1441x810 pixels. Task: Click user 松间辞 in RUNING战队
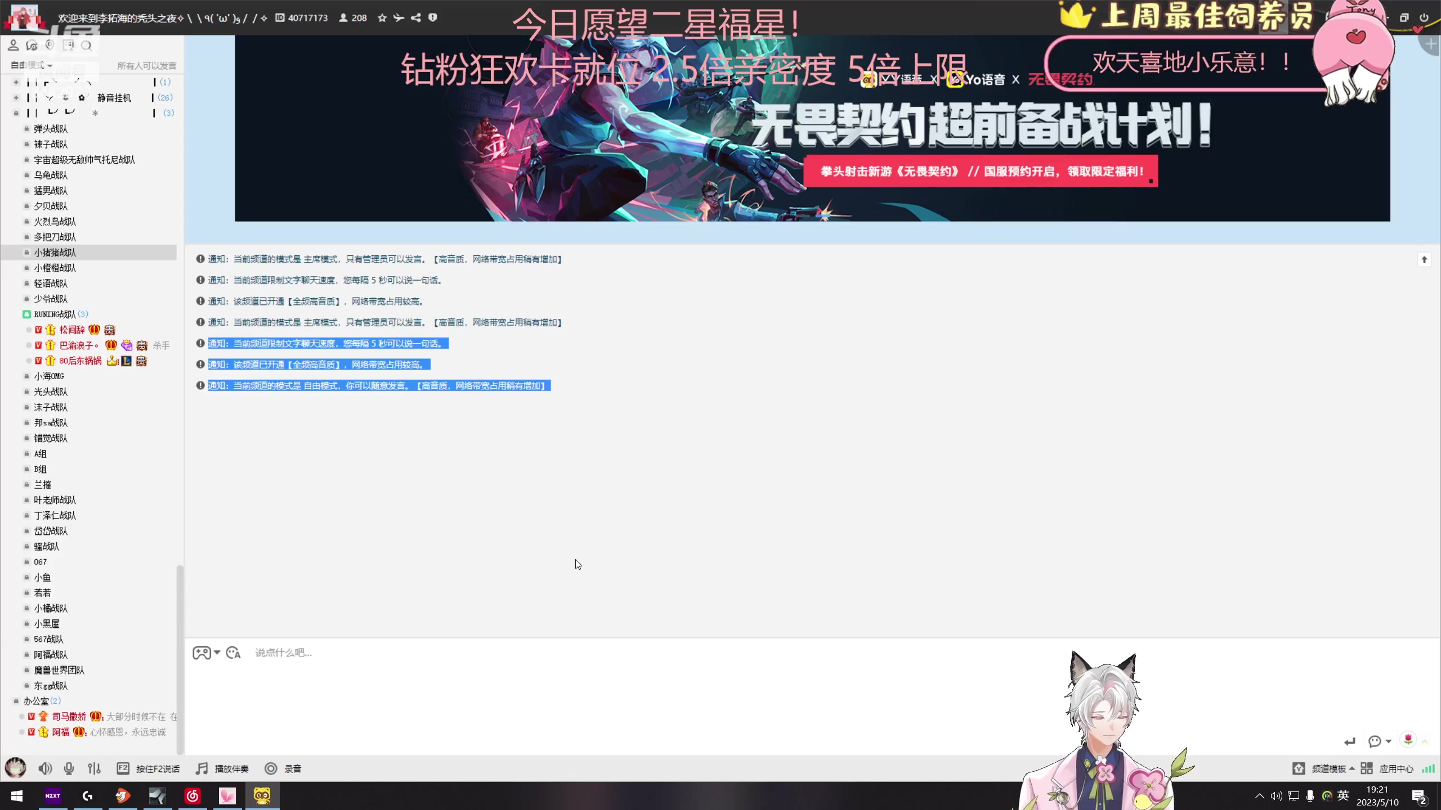tap(72, 330)
